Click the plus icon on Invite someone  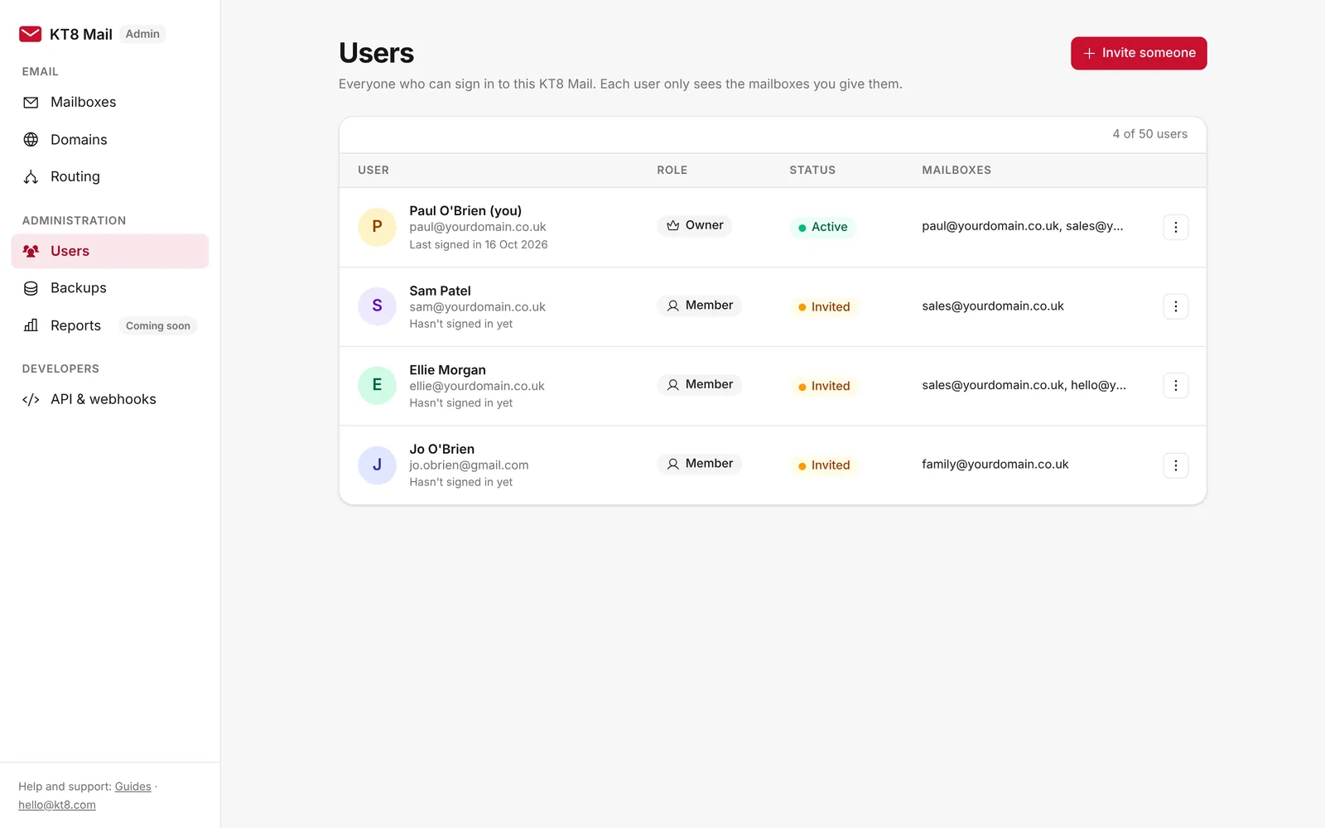click(1089, 53)
